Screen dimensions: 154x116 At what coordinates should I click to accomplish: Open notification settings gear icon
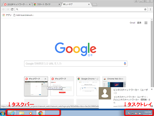152,106
